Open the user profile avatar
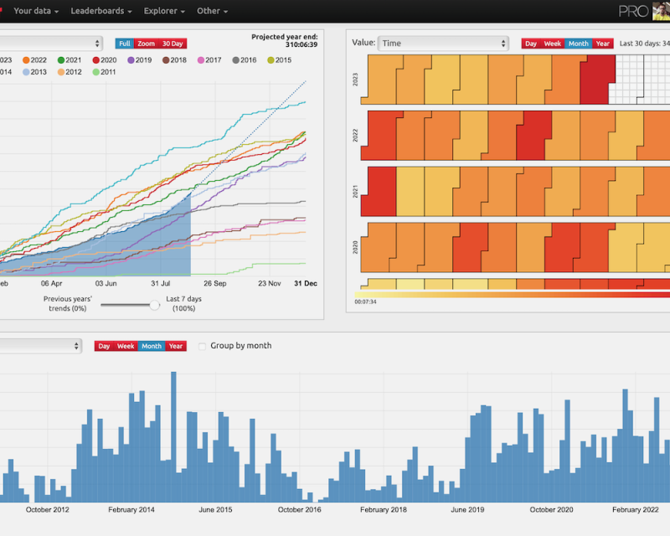 660,11
